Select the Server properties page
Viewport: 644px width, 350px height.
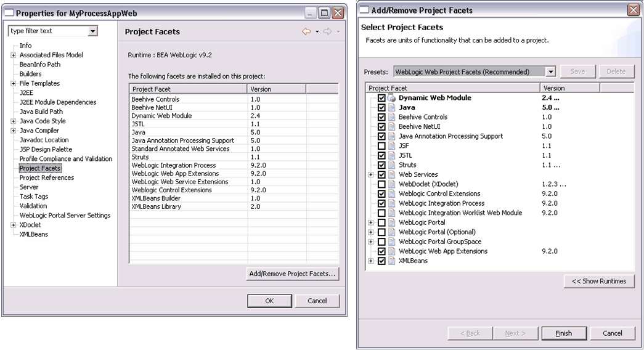coord(29,187)
